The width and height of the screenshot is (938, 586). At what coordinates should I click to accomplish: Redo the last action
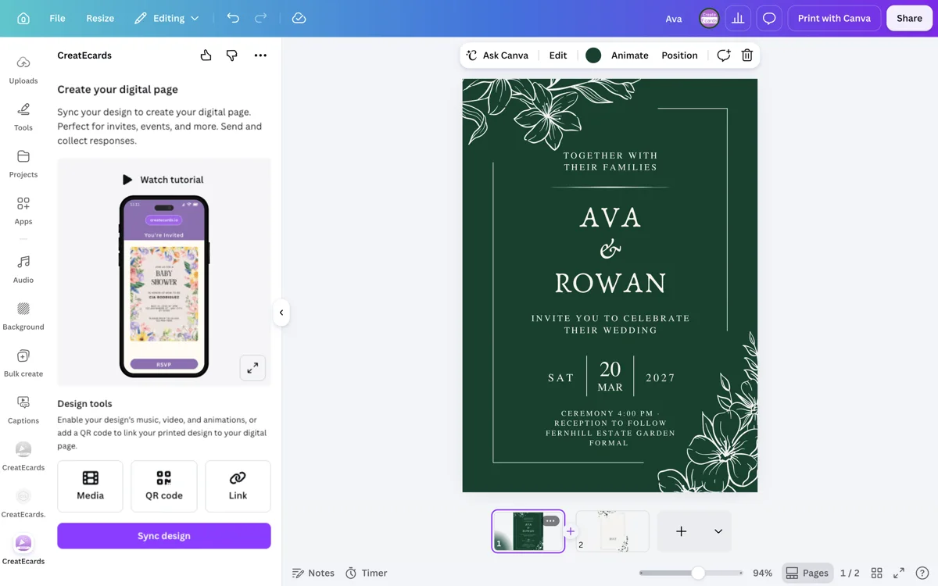click(x=261, y=18)
